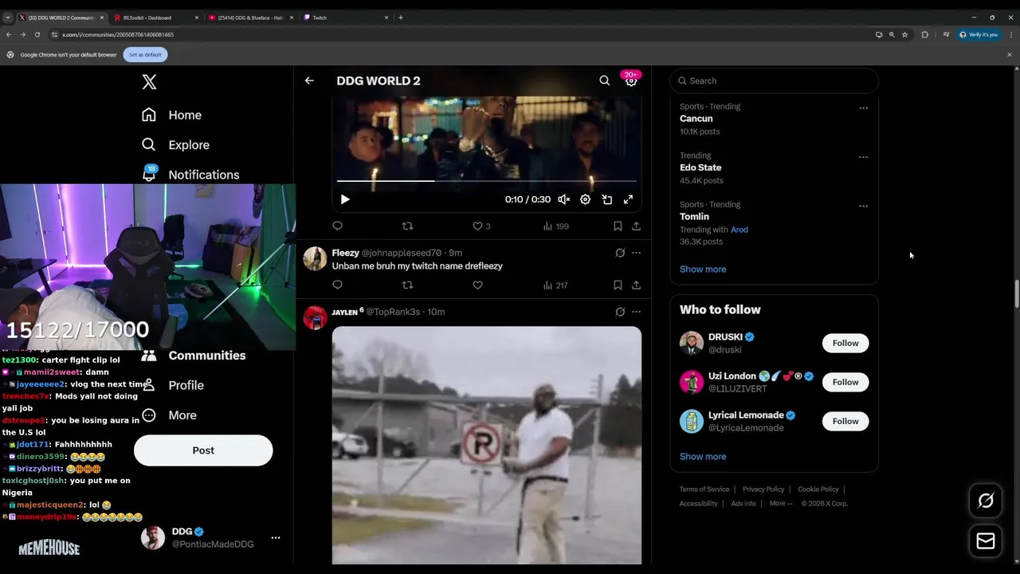Viewport: 1020px width, 574px height.
Task: Open Tomlin trending topic
Action: click(694, 217)
